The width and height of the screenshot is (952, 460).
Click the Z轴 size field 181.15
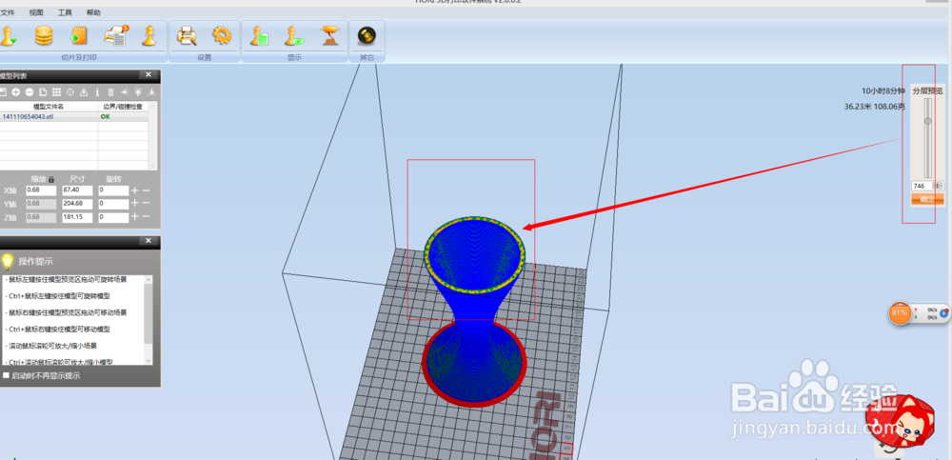point(77,217)
